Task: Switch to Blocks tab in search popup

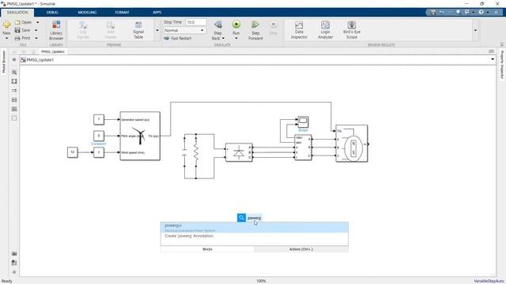Action: pyautogui.click(x=207, y=249)
